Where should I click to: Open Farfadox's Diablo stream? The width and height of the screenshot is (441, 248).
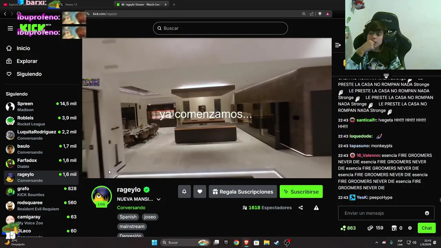pyautogui.click(x=41, y=163)
